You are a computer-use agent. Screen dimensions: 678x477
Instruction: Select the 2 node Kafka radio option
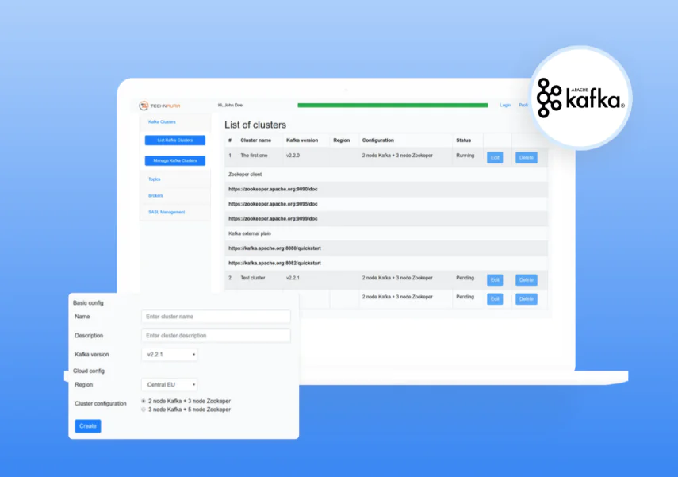144,402
